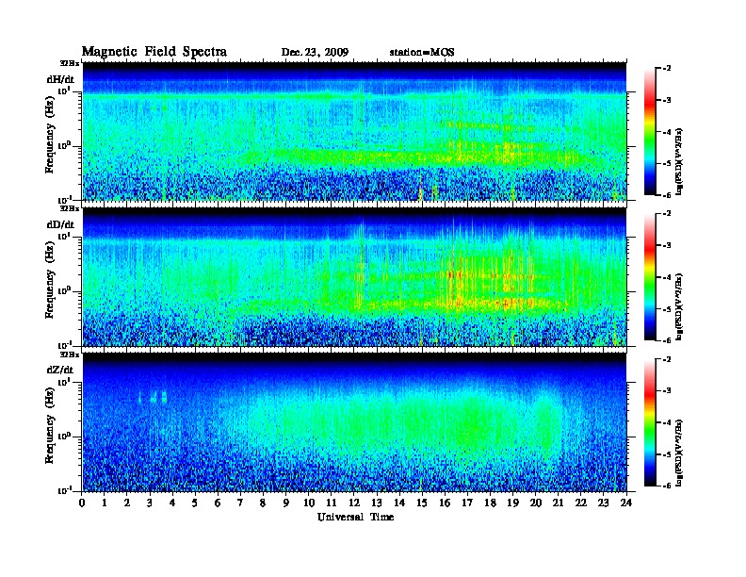The height and width of the screenshot is (577, 746).
Task: Click the 10^0 frequency tick of the dD/dt panel
Action: (65, 290)
